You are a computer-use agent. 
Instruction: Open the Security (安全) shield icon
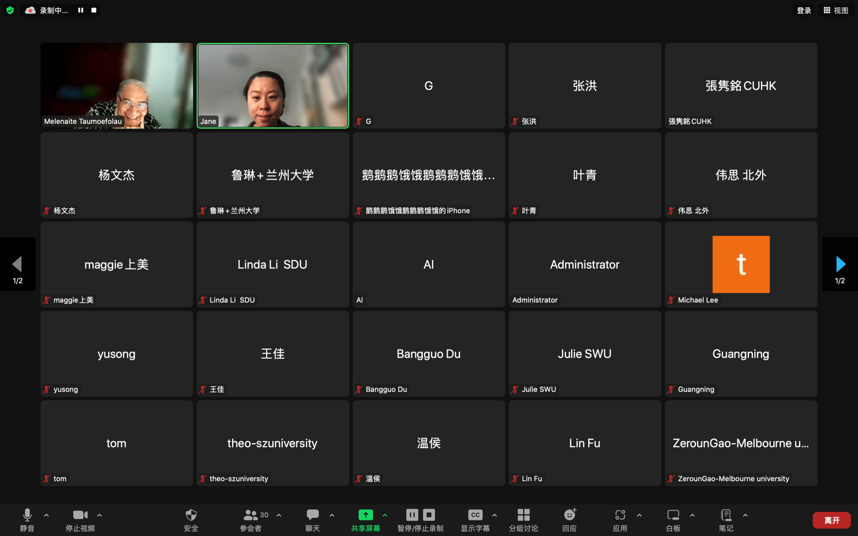191,515
